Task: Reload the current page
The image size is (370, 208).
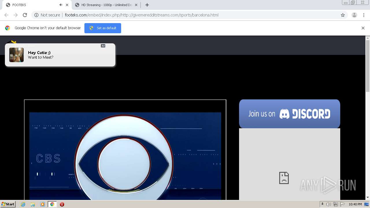Action: point(25,15)
